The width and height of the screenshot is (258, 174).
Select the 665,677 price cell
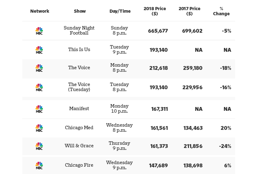(x=158, y=31)
